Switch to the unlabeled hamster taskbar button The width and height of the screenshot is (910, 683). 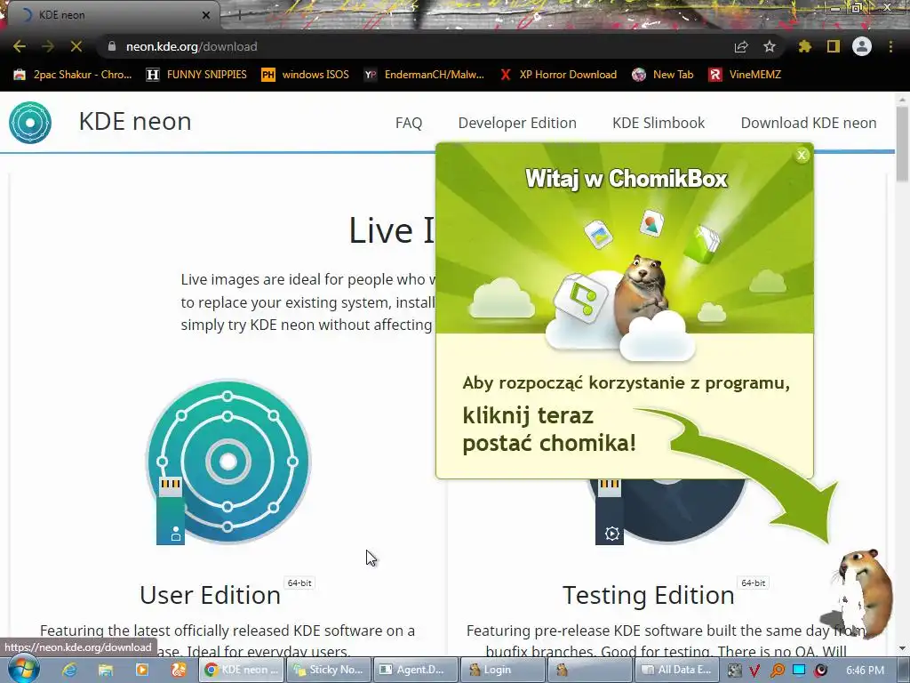(590, 670)
